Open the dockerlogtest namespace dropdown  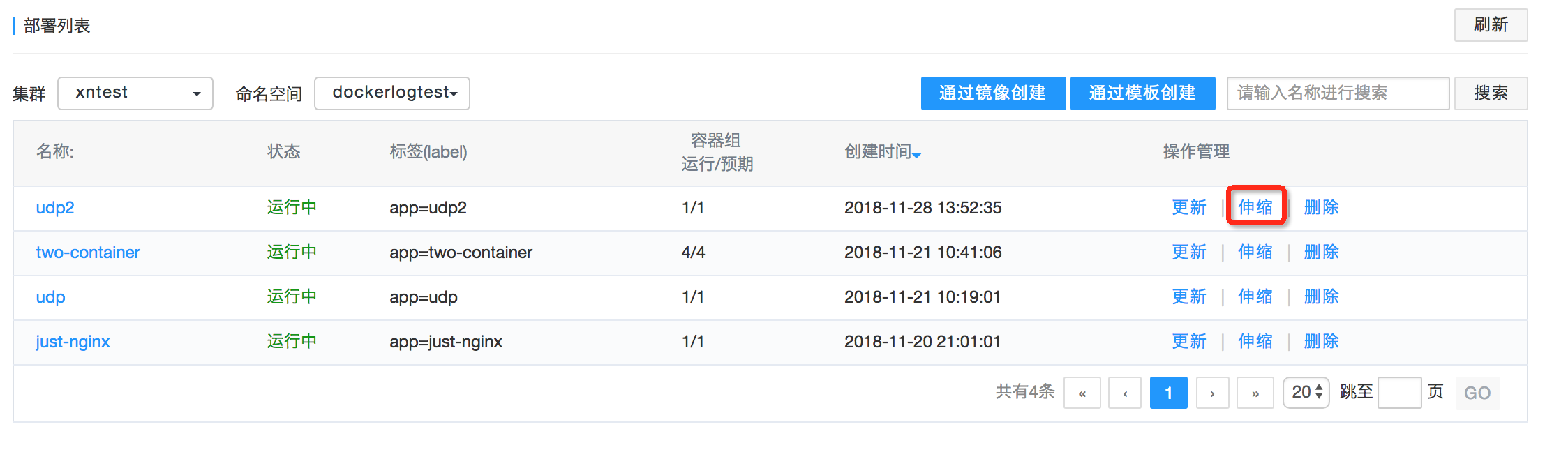(x=391, y=93)
